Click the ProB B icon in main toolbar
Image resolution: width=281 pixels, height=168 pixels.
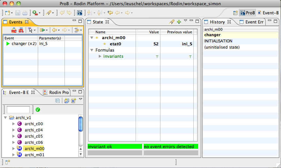[x=79, y=13]
